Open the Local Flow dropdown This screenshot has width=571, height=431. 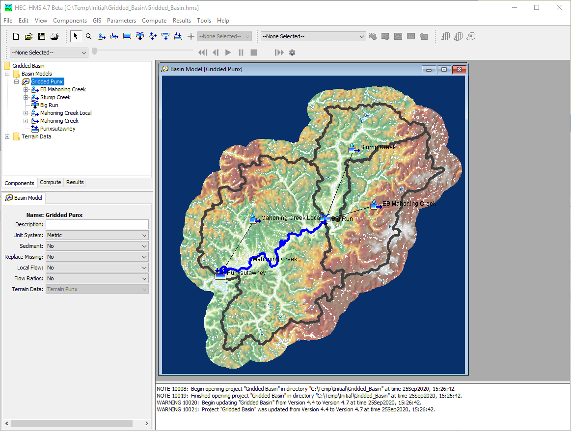pos(97,268)
